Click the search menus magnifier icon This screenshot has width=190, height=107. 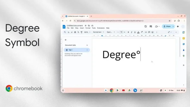[65, 32]
